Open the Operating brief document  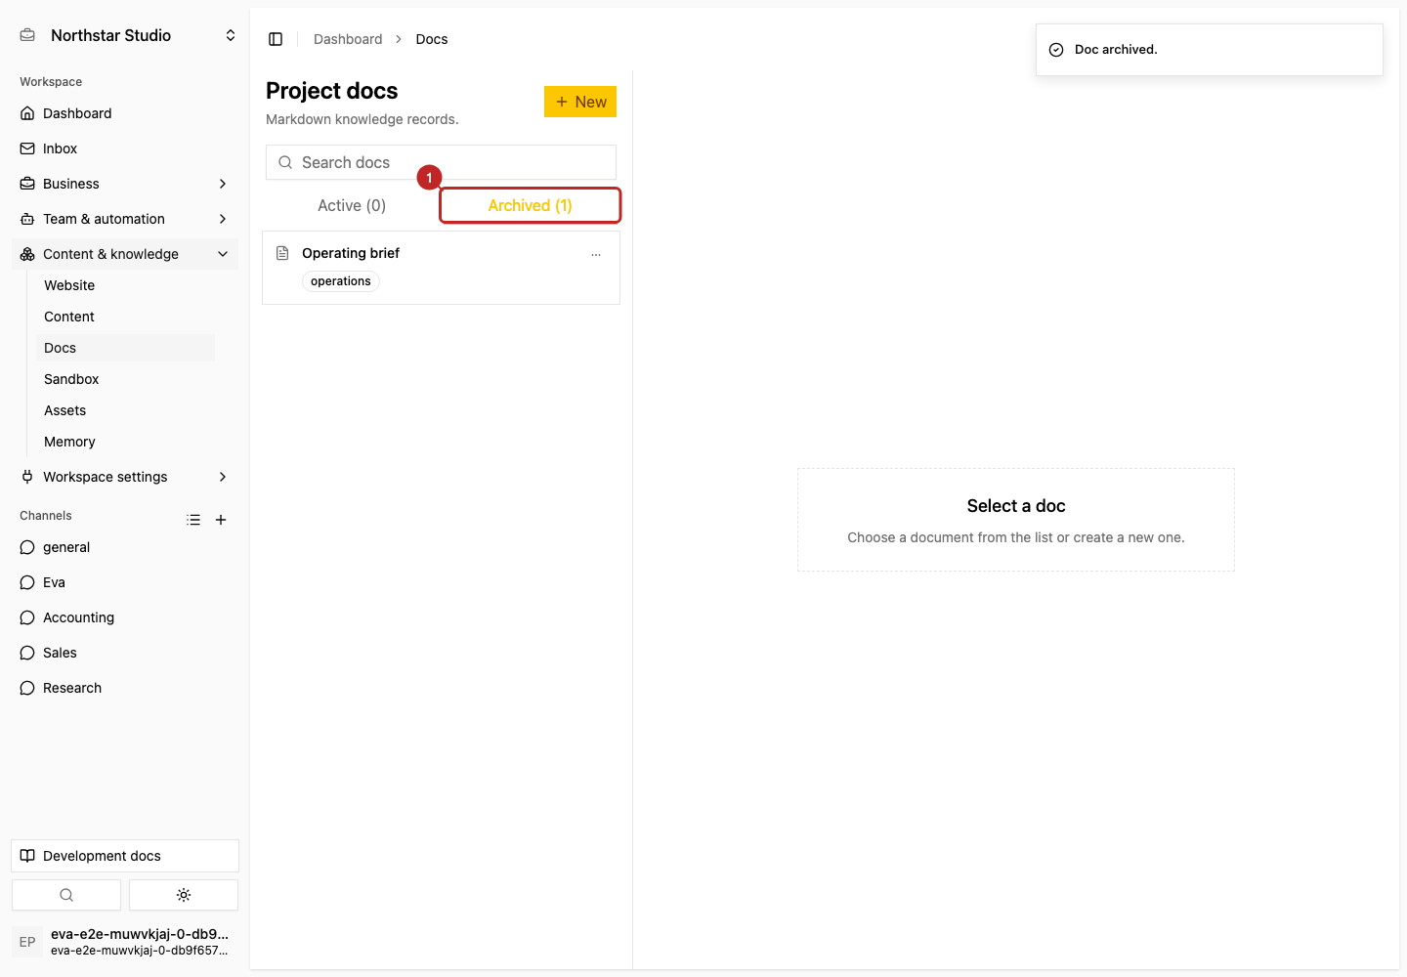click(441, 268)
